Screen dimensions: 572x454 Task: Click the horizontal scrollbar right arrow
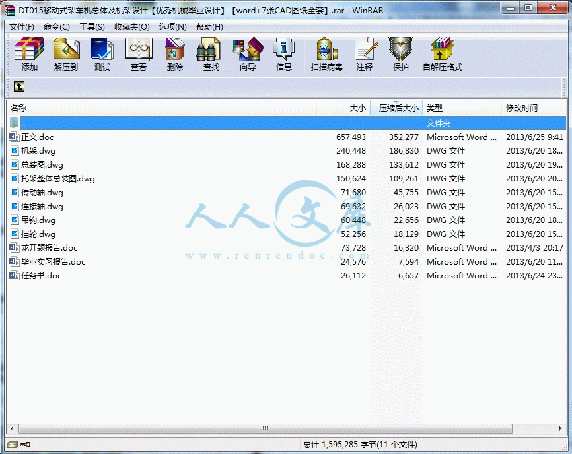click(560, 428)
